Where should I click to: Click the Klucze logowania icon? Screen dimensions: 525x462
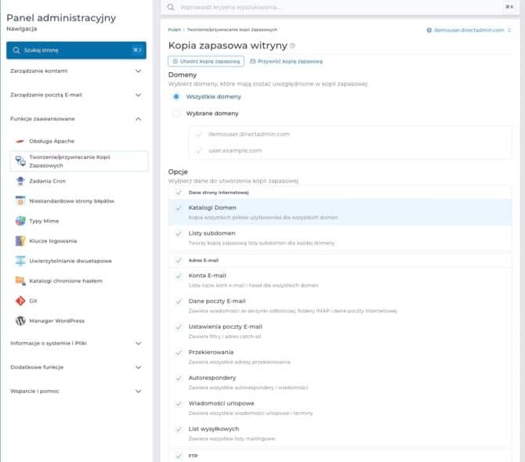[x=20, y=241]
